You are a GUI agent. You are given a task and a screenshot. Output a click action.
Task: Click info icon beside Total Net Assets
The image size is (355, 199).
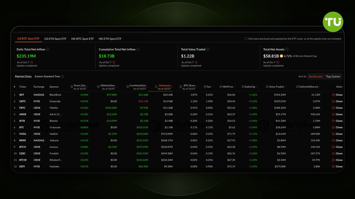click(x=287, y=49)
